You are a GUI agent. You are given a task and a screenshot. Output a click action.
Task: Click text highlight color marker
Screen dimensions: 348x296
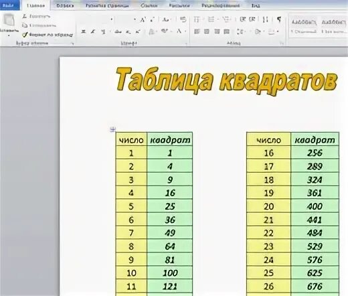pyautogui.click(x=165, y=31)
